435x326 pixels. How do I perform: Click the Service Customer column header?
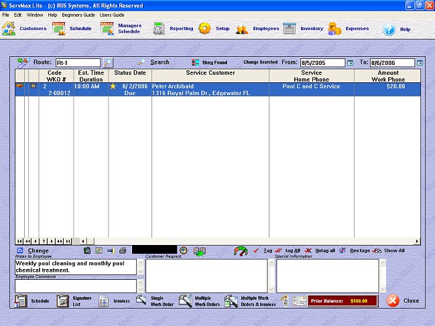click(x=210, y=76)
